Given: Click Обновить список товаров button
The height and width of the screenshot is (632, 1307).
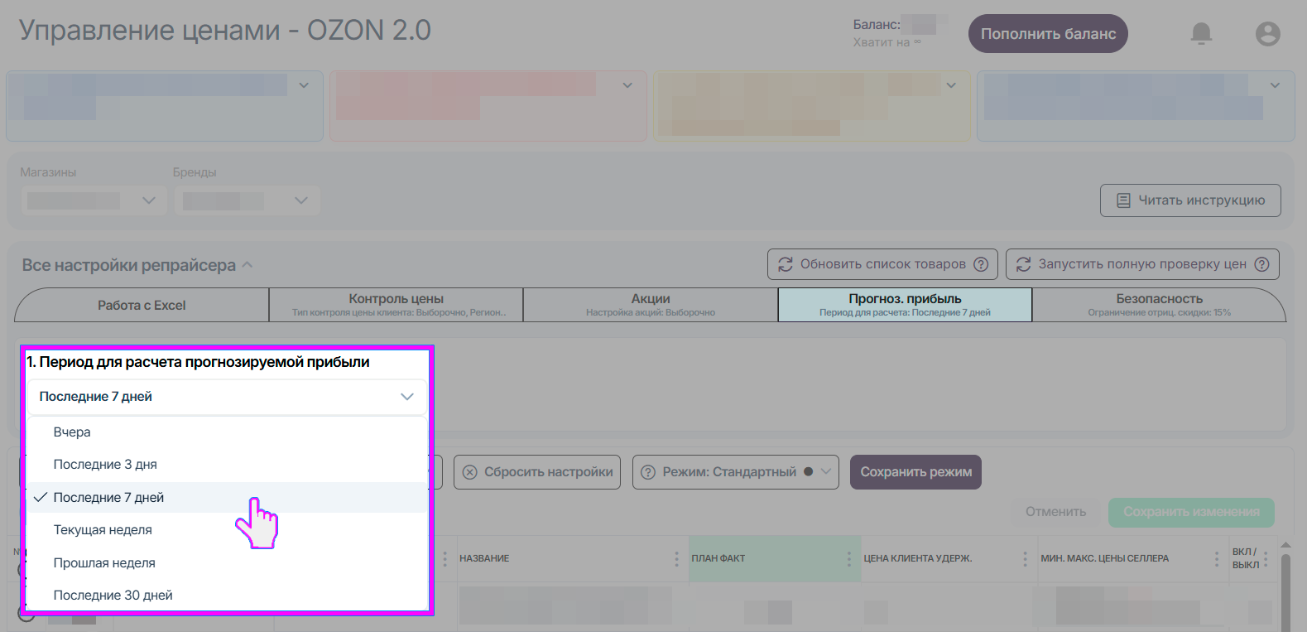Looking at the screenshot, I should pyautogui.click(x=882, y=264).
